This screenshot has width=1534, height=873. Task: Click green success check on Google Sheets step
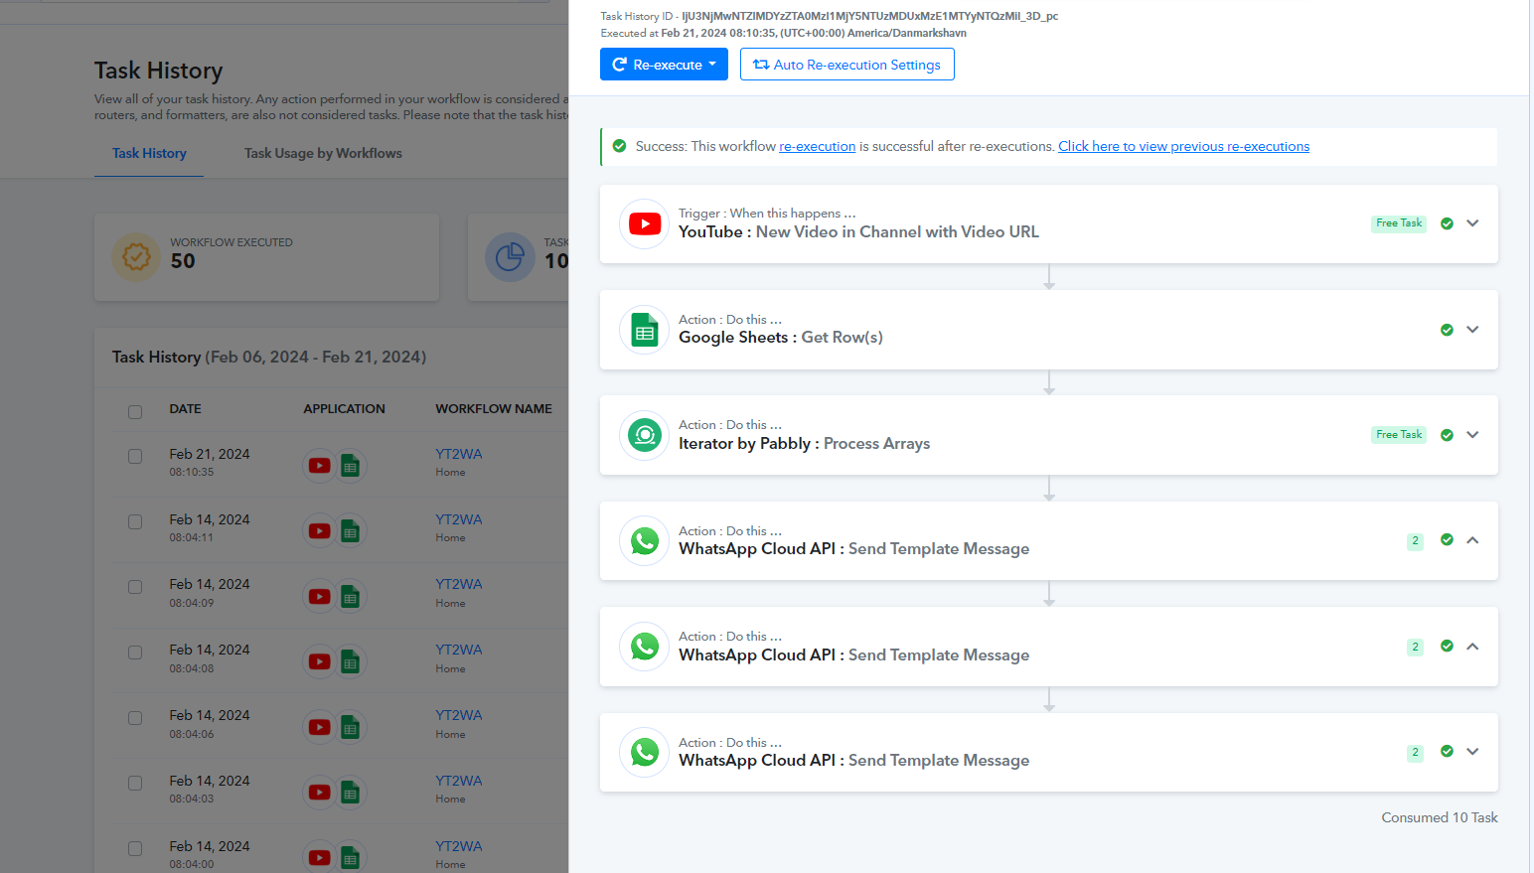tap(1447, 330)
